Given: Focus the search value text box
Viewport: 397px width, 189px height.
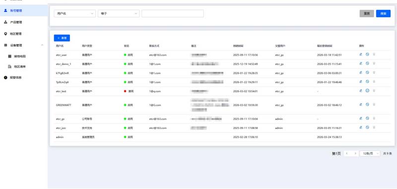Looking at the screenshot, I should 173,14.
